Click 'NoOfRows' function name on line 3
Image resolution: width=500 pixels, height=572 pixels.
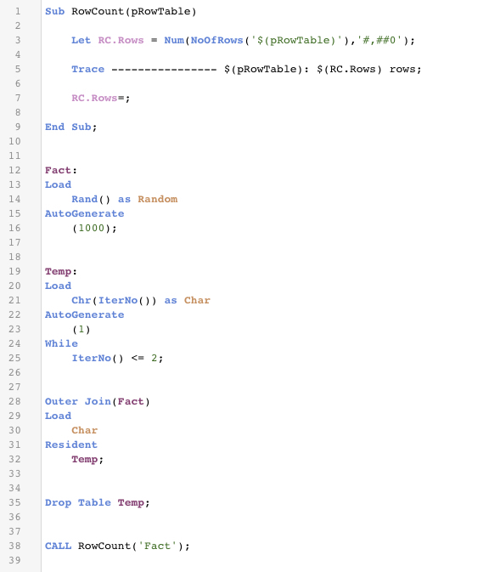point(216,40)
